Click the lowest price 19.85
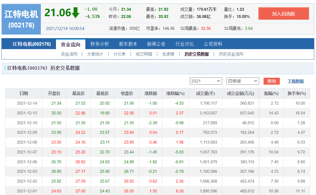Viewport: 316px width, 195px height. click(x=105, y=113)
